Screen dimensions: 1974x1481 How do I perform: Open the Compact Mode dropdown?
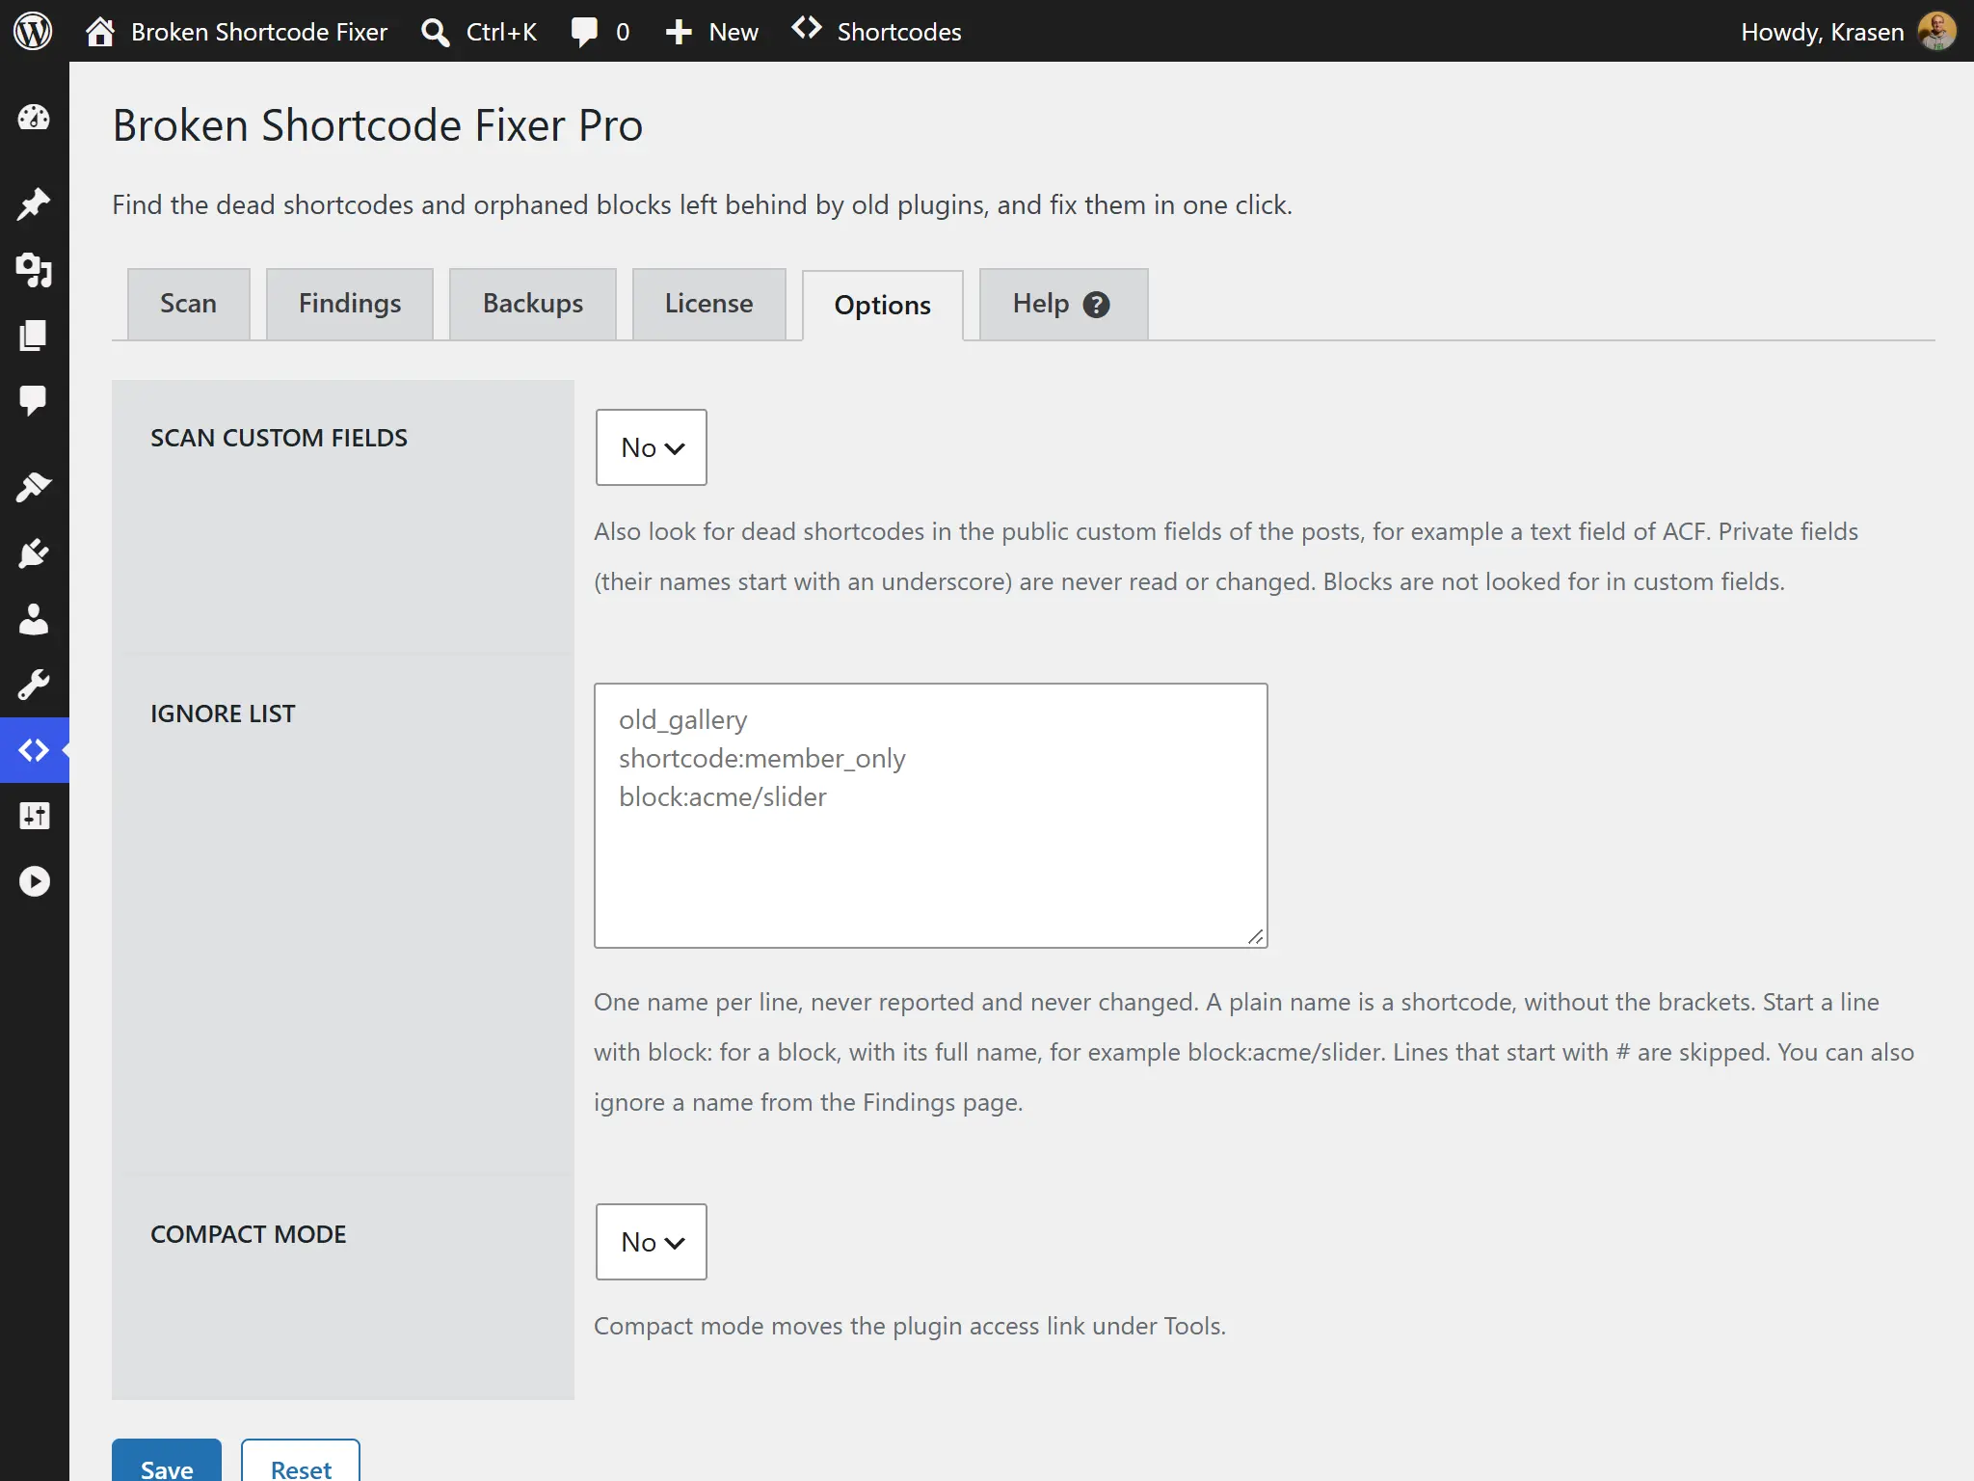pos(652,1242)
